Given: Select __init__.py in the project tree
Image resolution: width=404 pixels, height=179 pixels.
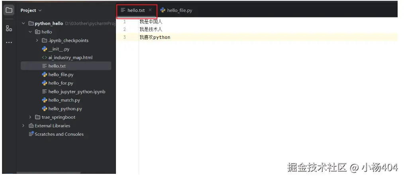Looking at the screenshot, I should [59, 49].
